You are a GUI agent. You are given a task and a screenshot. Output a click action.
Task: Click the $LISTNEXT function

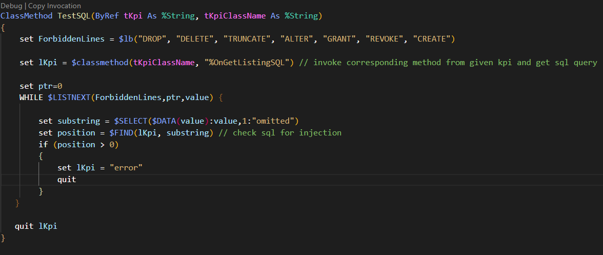(69, 97)
